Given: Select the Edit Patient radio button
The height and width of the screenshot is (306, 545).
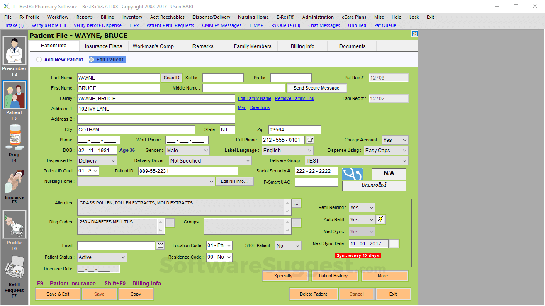Looking at the screenshot, I should 91,59.
